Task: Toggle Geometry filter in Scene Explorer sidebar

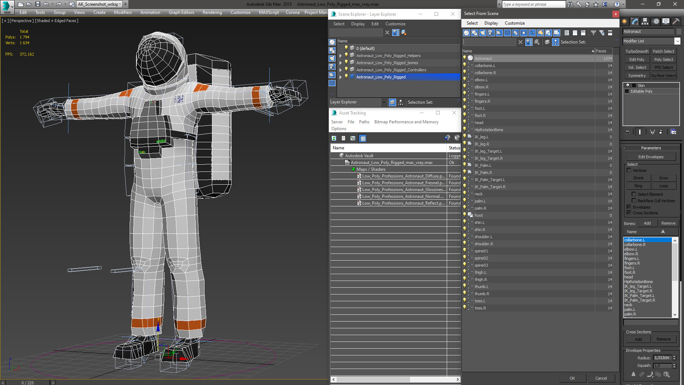Action: click(x=332, y=42)
